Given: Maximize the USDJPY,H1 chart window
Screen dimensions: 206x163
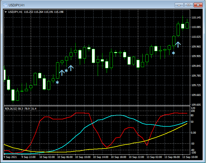Looking at the screenshot, I should point(188,5).
